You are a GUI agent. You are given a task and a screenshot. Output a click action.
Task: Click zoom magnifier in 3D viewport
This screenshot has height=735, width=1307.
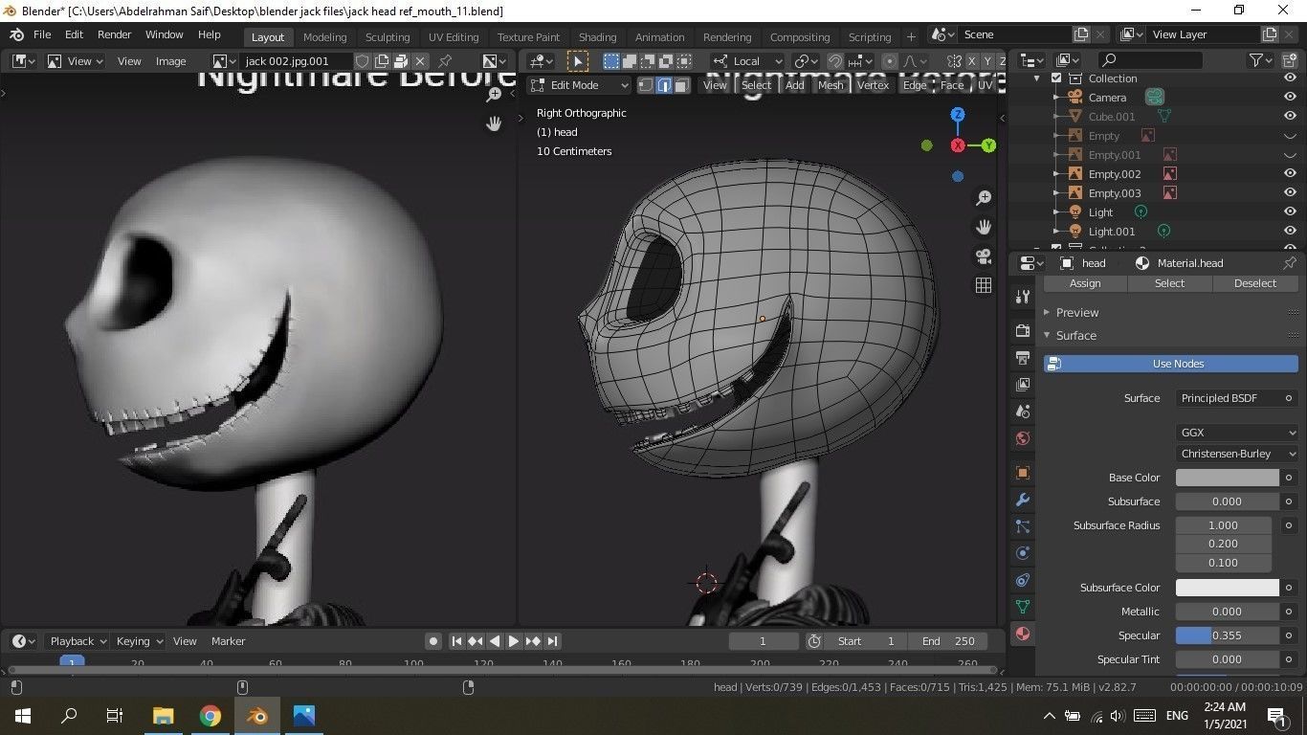pyautogui.click(x=984, y=198)
